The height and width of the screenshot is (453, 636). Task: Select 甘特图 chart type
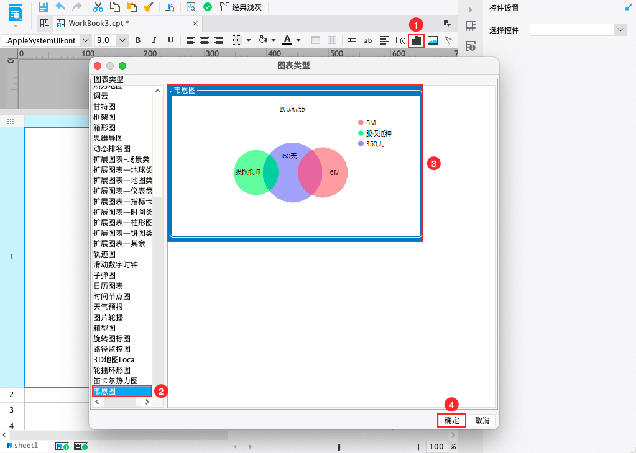click(x=104, y=107)
